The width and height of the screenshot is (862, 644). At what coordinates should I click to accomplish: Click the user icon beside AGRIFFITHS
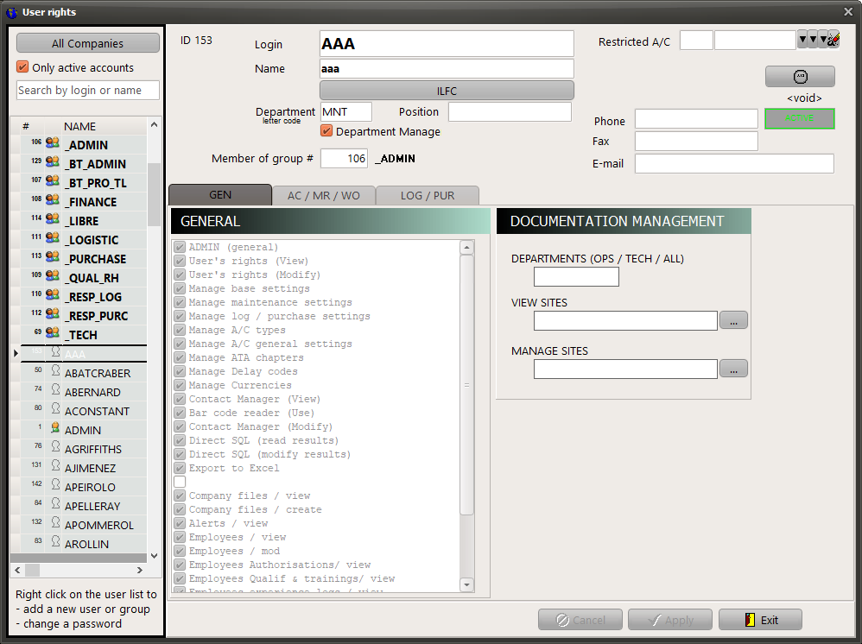click(x=55, y=446)
